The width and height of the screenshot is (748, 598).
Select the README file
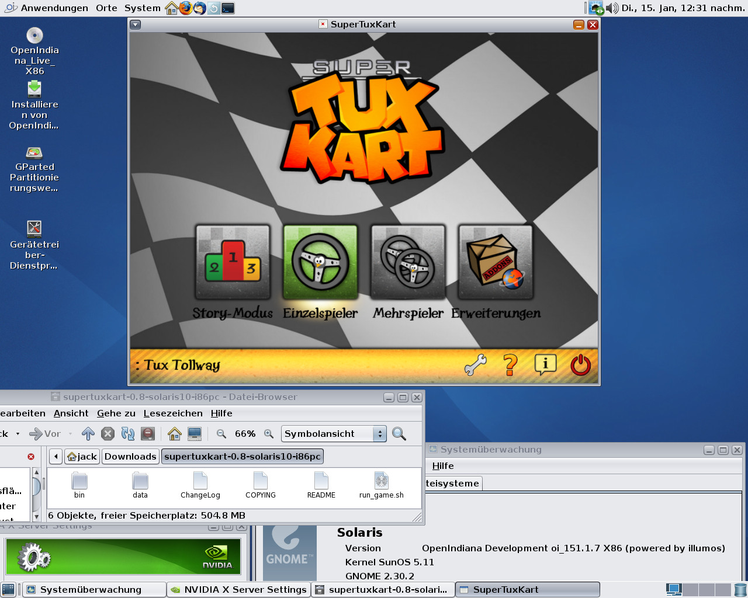pos(321,486)
